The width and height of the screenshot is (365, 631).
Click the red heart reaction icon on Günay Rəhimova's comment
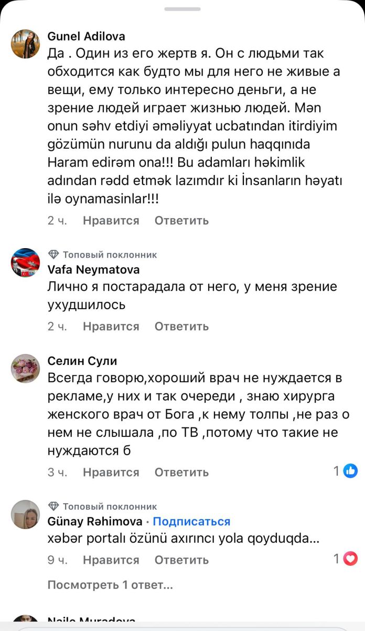pyautogui.click(x=350, y=558)
